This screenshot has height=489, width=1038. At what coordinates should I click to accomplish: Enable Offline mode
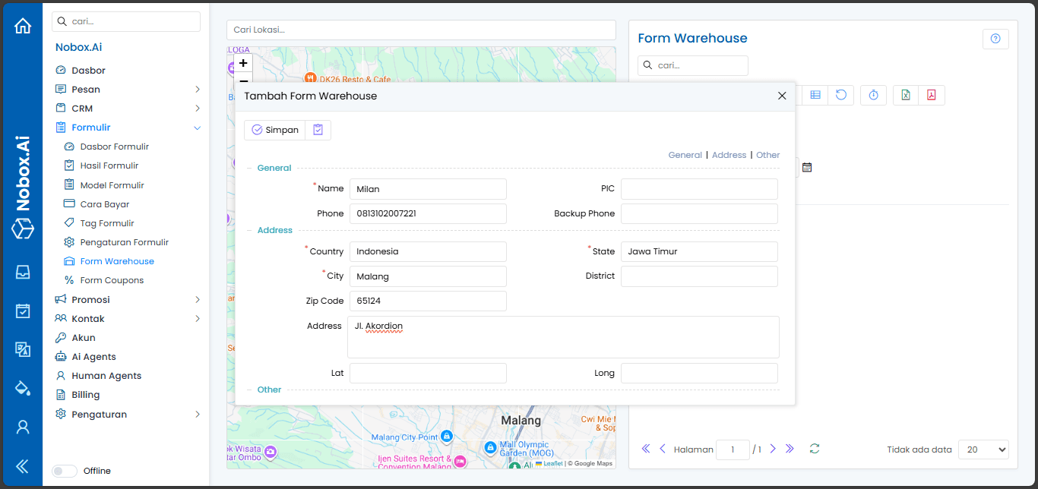point(65,471)
